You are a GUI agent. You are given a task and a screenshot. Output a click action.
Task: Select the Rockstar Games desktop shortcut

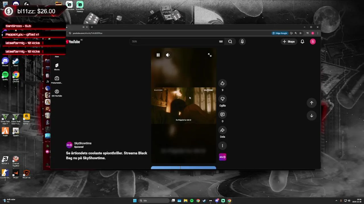[x=26, y=119]
